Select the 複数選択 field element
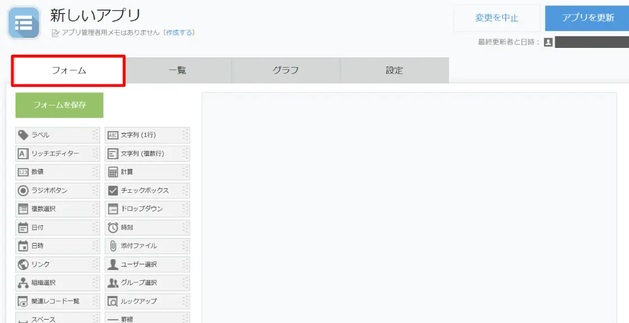This screenshot has width=629, height=323. tap(57, 209)
